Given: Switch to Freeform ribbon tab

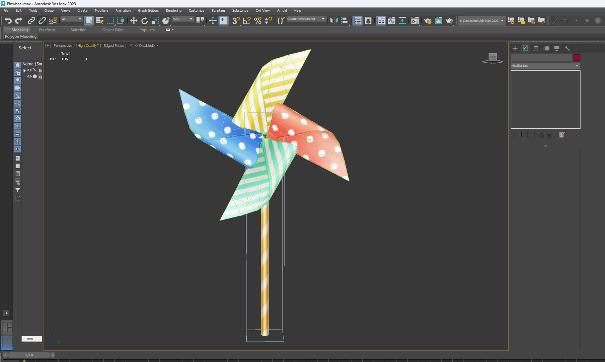Looking at the screenshot, I should pos(47,30).
